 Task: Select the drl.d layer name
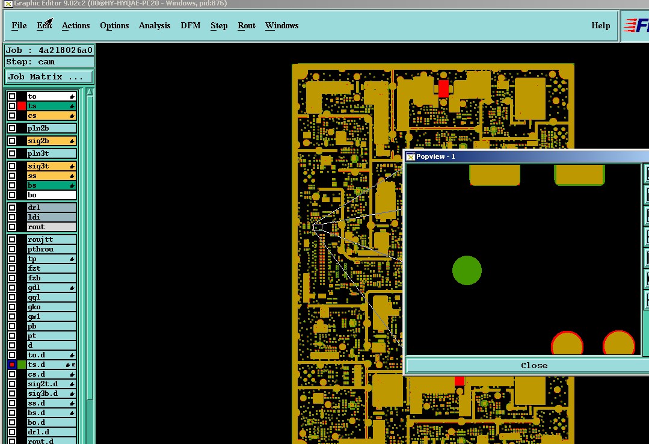[x=51, y=432]
